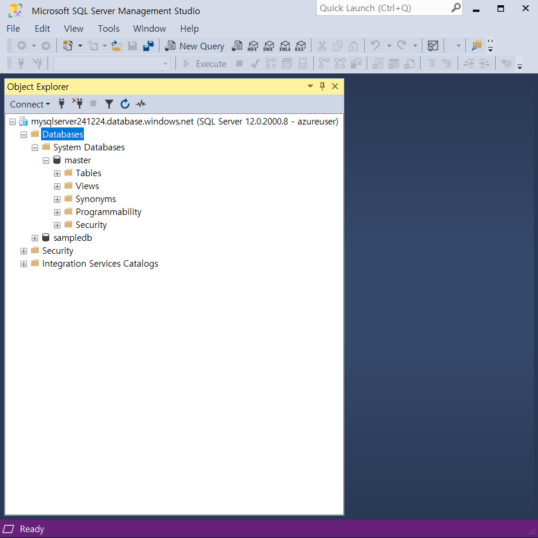Open standard toolbar overflow options
538x538 pixels.
(490, 46)
